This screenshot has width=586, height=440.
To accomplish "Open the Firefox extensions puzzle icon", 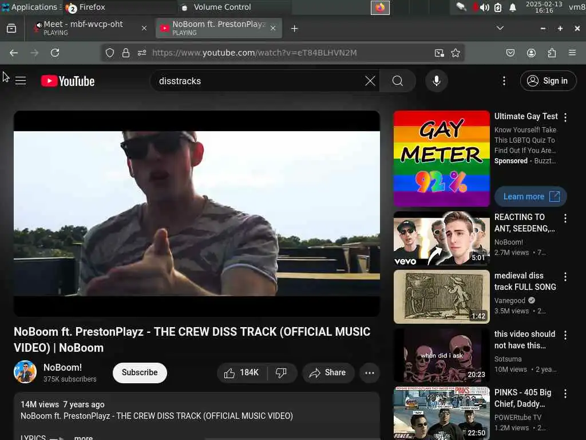I will (x=552, y=53).
